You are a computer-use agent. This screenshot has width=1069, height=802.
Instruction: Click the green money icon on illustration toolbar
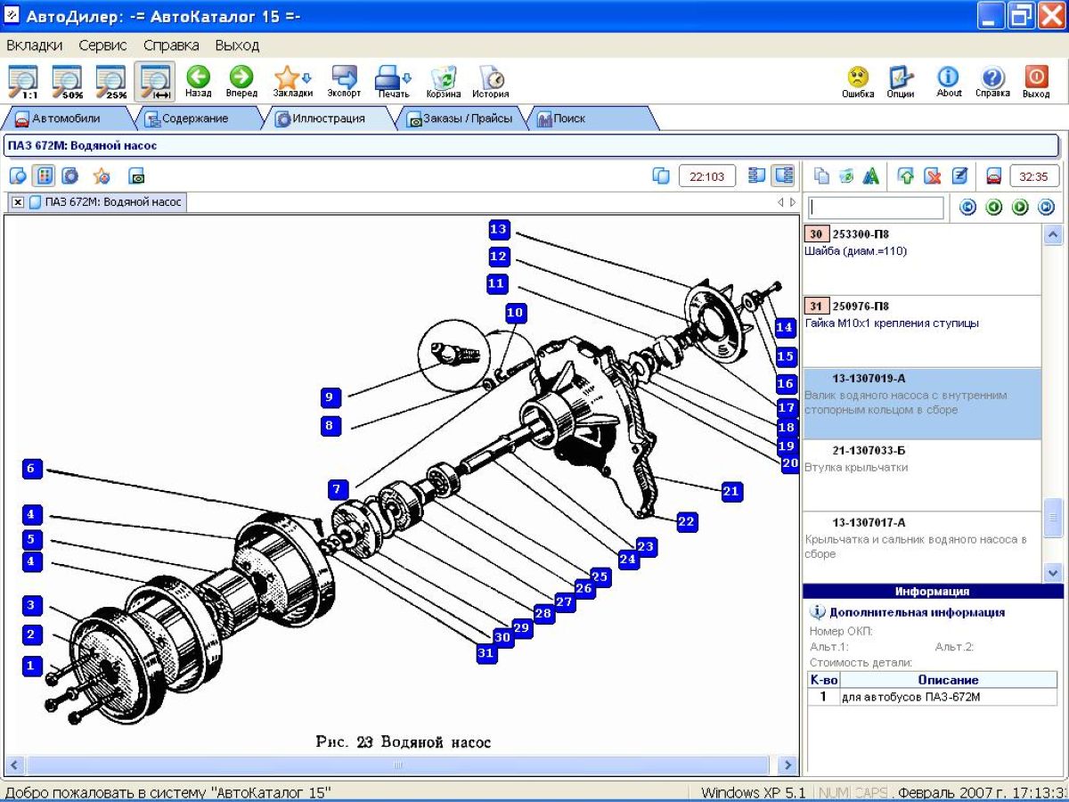(x=136, y=176)
